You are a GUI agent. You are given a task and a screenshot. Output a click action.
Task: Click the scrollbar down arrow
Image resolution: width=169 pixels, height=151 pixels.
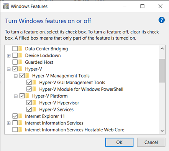point(162,131)
